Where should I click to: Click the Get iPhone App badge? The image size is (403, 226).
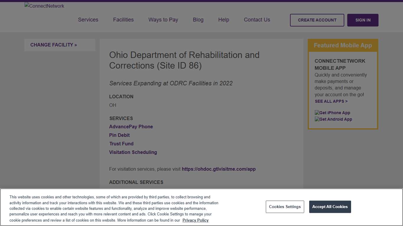click(x=332, y=112)
